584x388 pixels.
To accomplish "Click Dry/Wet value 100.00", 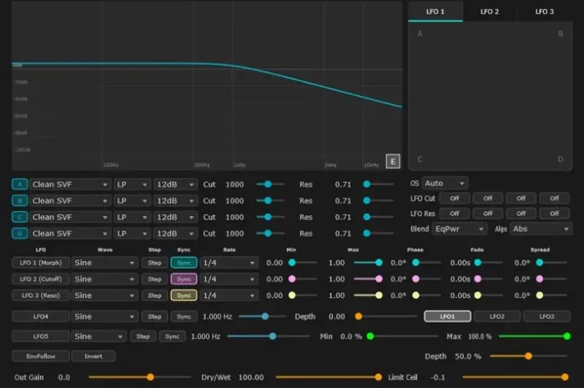I will [x=251, y=377].
